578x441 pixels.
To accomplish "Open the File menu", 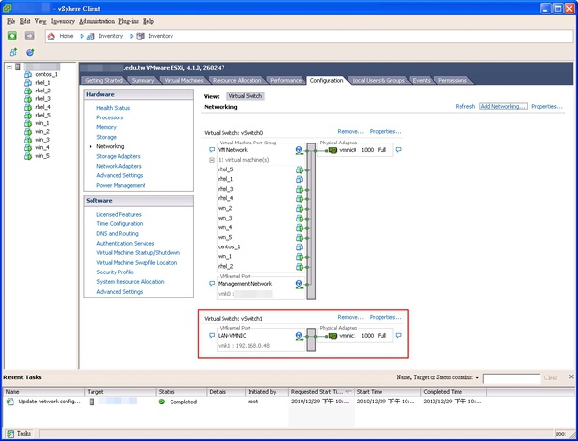I will pos(11,21).
